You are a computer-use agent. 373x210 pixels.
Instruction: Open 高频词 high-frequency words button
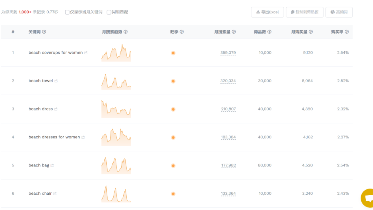tap(339, 12)
